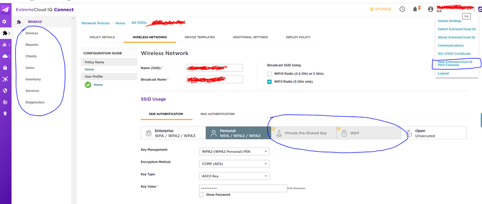Uncheck WiFi1 Radio (5 GHz only)
The image size is (482, 204).
(269, 82)
